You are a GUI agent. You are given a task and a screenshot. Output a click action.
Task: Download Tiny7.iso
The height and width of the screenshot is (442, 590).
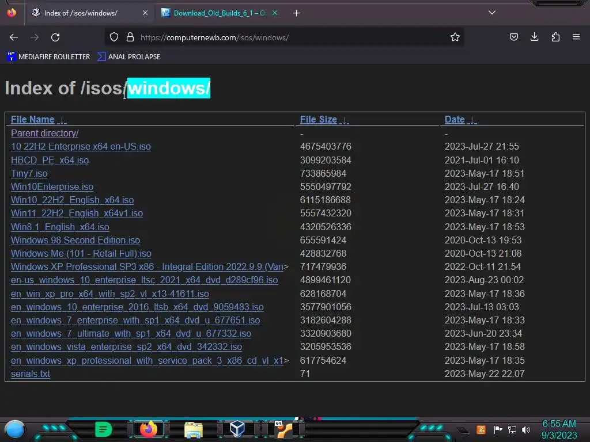coord(29,174)
